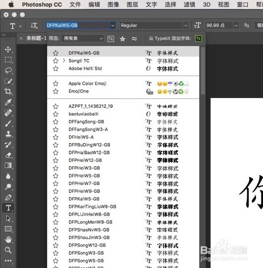Choose the DFPBuDingW12-GB font
Screen dimensions: 263x268
[x=123, y=145]
